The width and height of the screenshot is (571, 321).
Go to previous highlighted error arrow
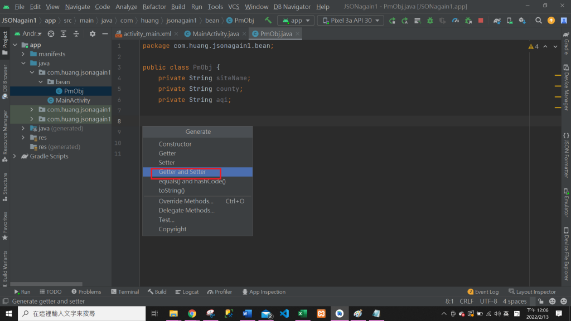pyautogui.click(x=545, y=47)
